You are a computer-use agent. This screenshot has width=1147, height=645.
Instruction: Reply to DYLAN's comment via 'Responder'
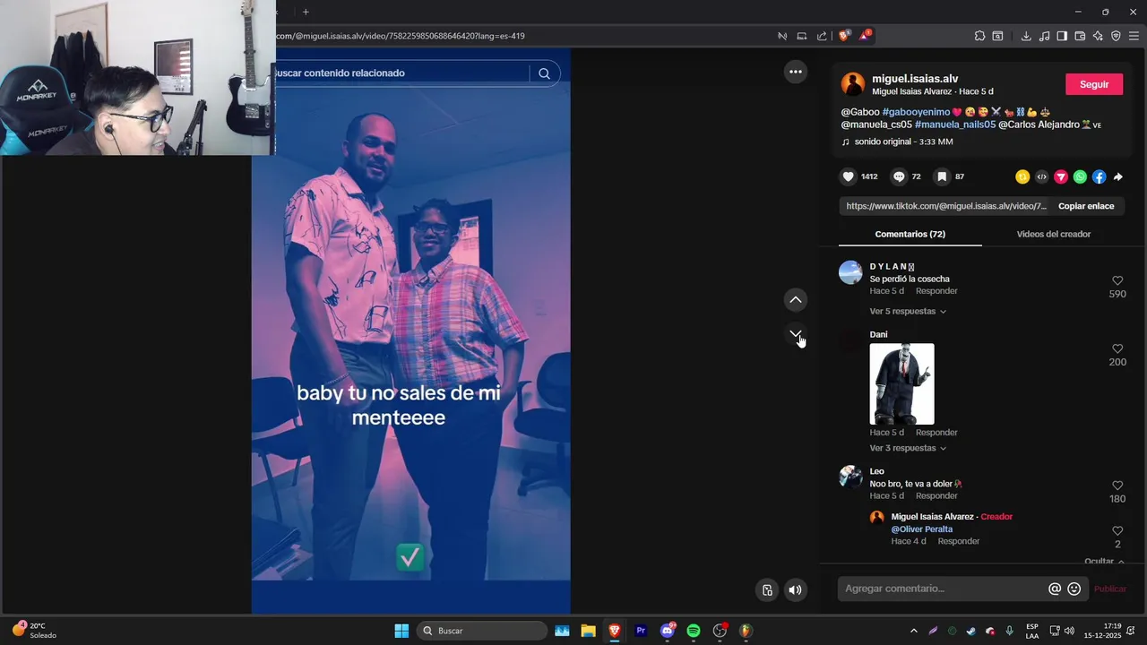tap(936, 291)
